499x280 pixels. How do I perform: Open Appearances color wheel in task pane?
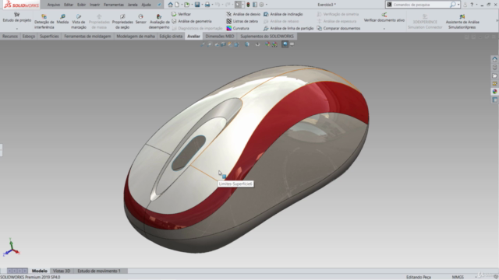[x=494, y=92]
